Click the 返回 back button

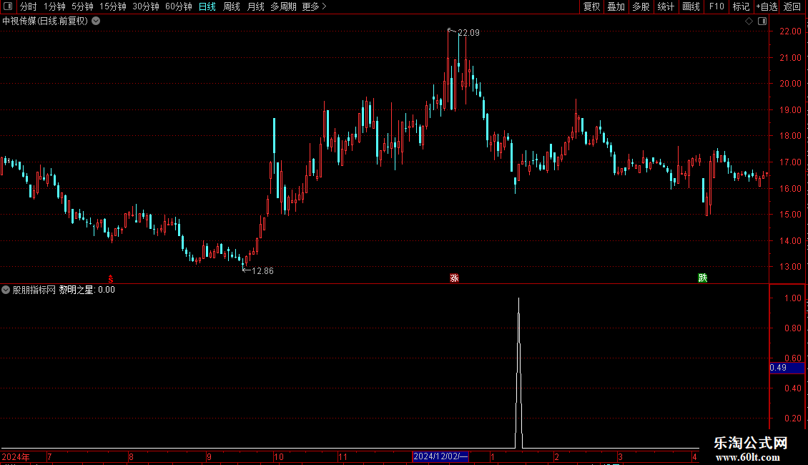click(x=792, y=6)
